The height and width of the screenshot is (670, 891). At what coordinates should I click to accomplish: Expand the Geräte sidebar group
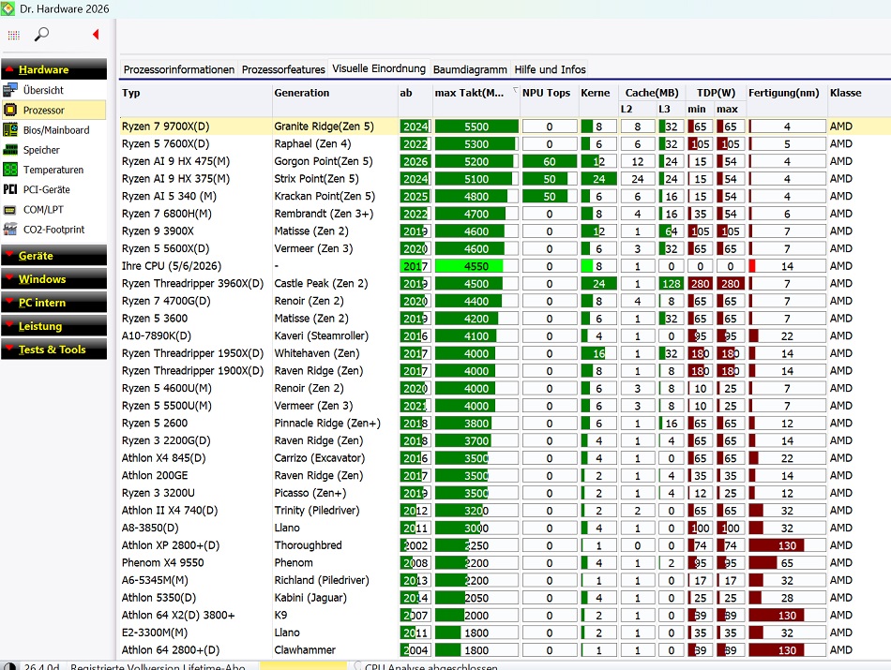(x=54, y=256)
